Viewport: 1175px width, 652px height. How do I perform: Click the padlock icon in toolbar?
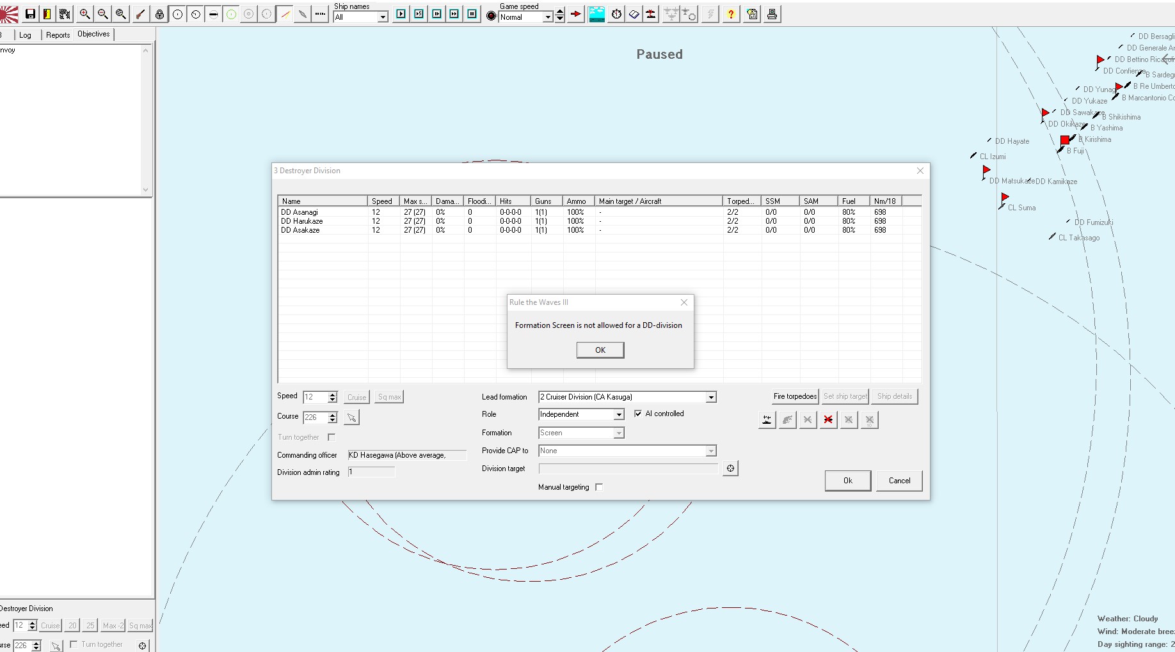pos(159,14)
